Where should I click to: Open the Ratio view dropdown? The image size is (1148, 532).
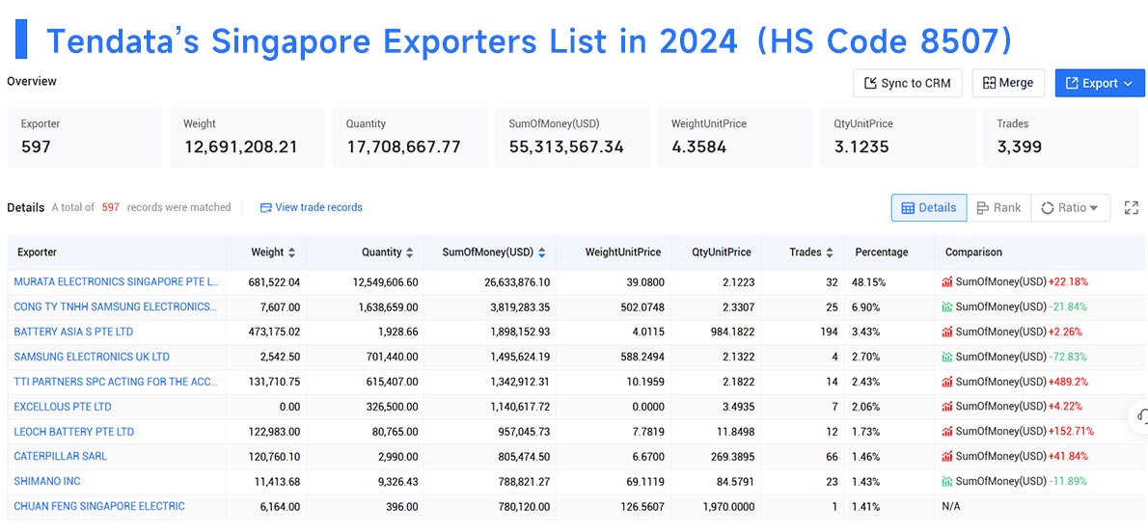tap(1070, 208)
